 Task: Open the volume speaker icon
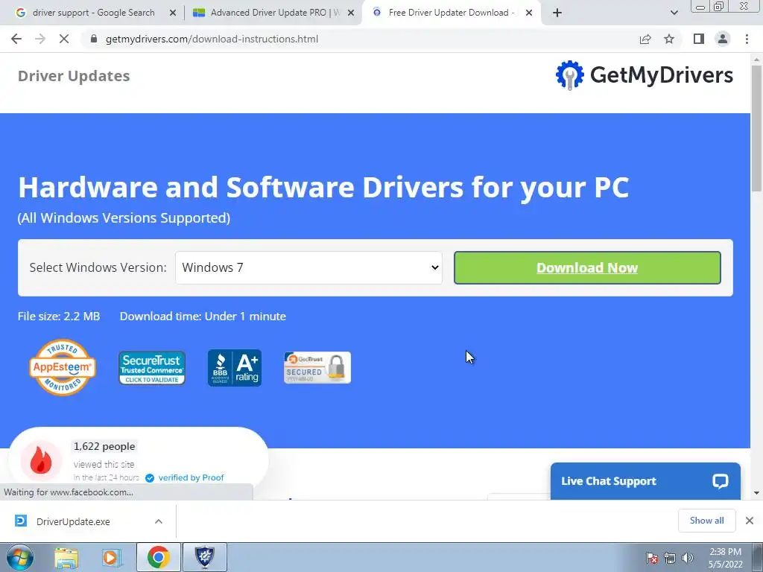click(688, 558)
